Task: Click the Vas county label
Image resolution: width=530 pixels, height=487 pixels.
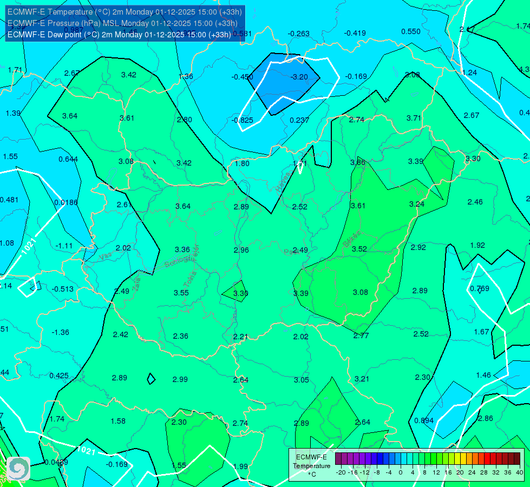Action: click(106, 256)
